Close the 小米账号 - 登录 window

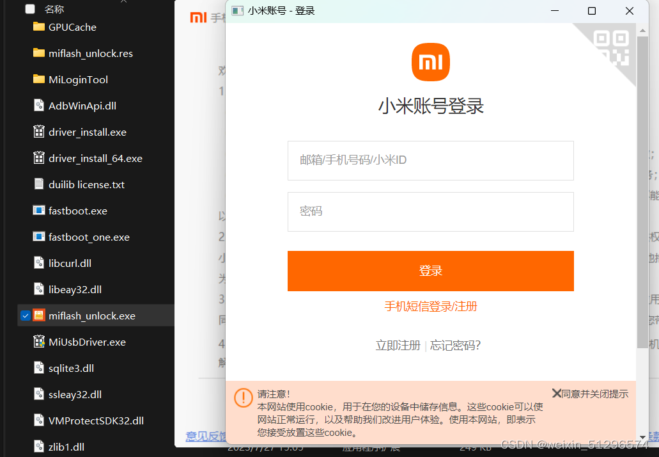pos(629,10)
